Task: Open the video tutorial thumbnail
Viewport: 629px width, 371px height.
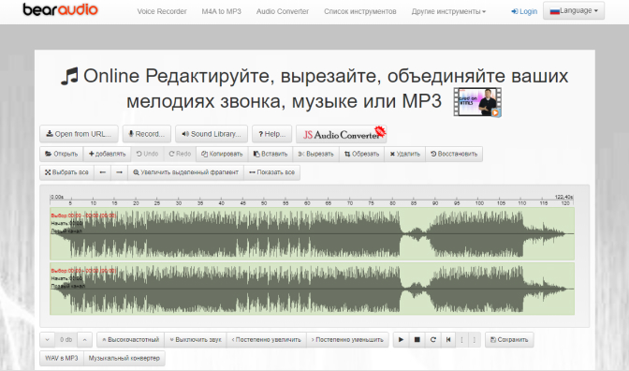Action: pos(477,102)
